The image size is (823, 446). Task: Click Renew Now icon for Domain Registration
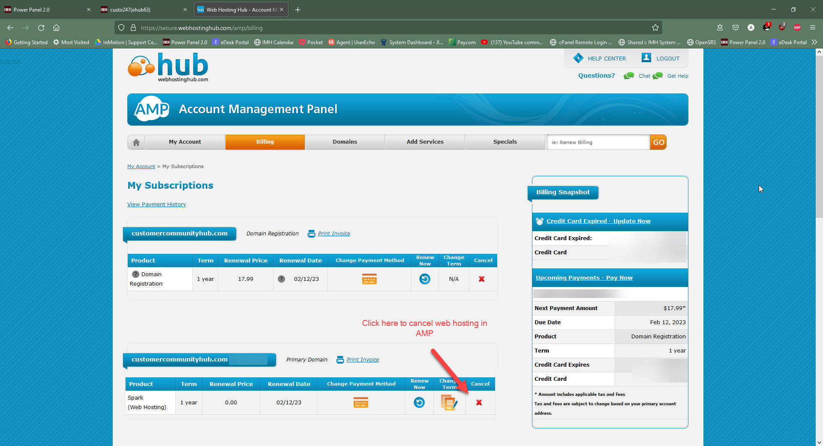(424, 279)
